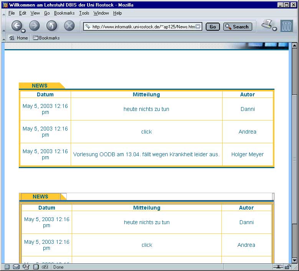Click the Back navigation button
The image size is (299, 271).
[17, 26]
